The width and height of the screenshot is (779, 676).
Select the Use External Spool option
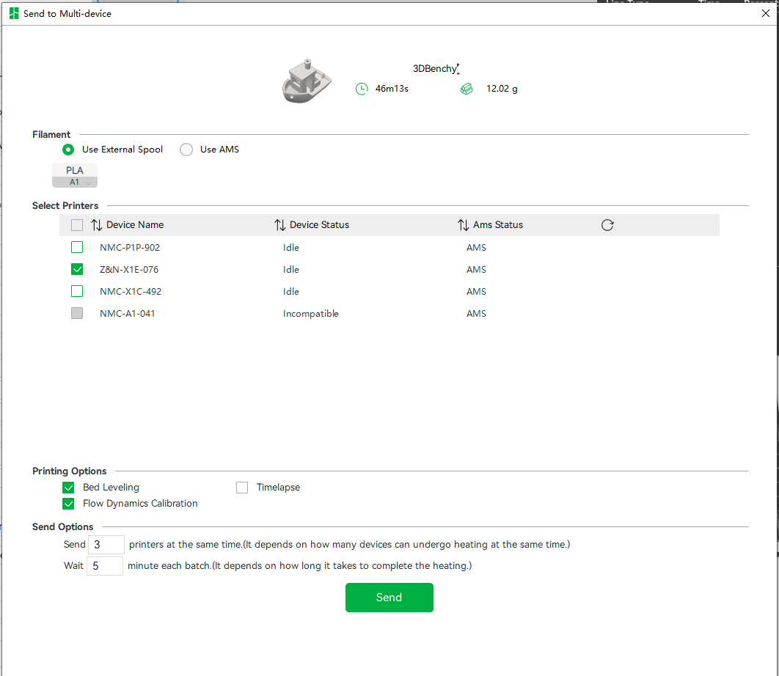pos(68,150)
